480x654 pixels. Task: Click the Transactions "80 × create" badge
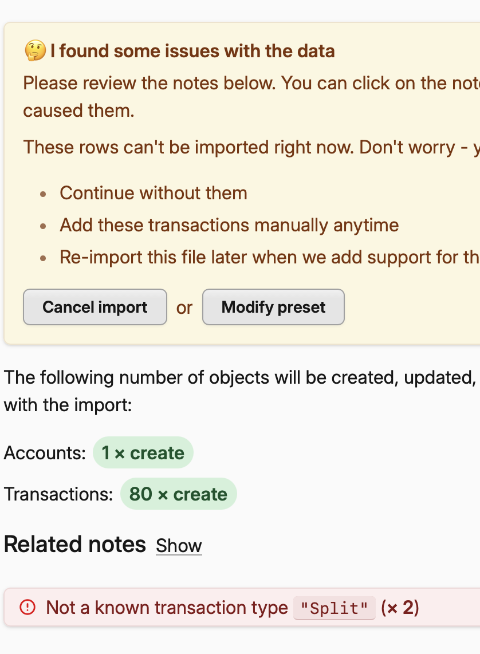178,494
